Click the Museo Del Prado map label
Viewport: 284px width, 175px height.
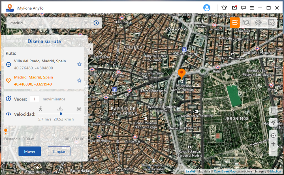[181, 128]
